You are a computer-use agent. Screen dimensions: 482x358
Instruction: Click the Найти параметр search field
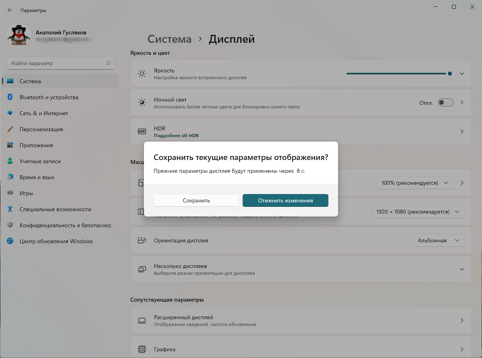pos(56,63)
